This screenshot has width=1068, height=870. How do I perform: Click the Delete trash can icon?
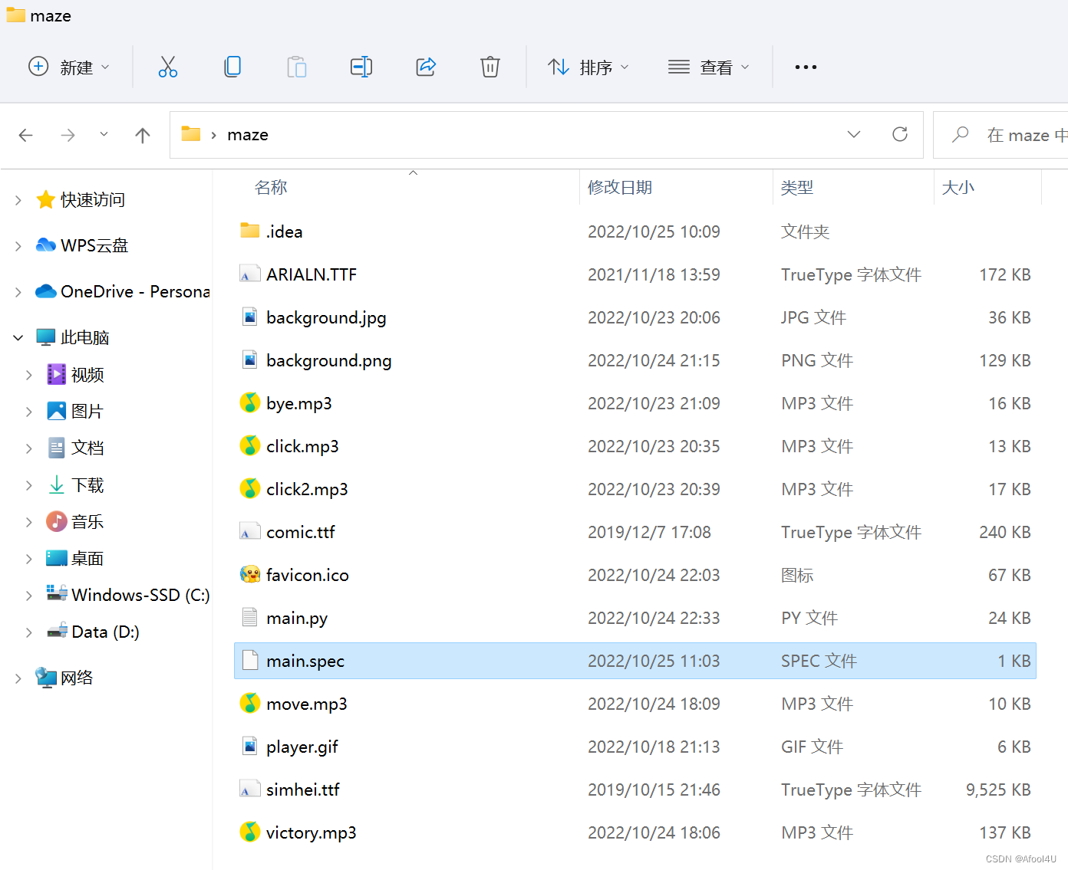click(489, 67)
